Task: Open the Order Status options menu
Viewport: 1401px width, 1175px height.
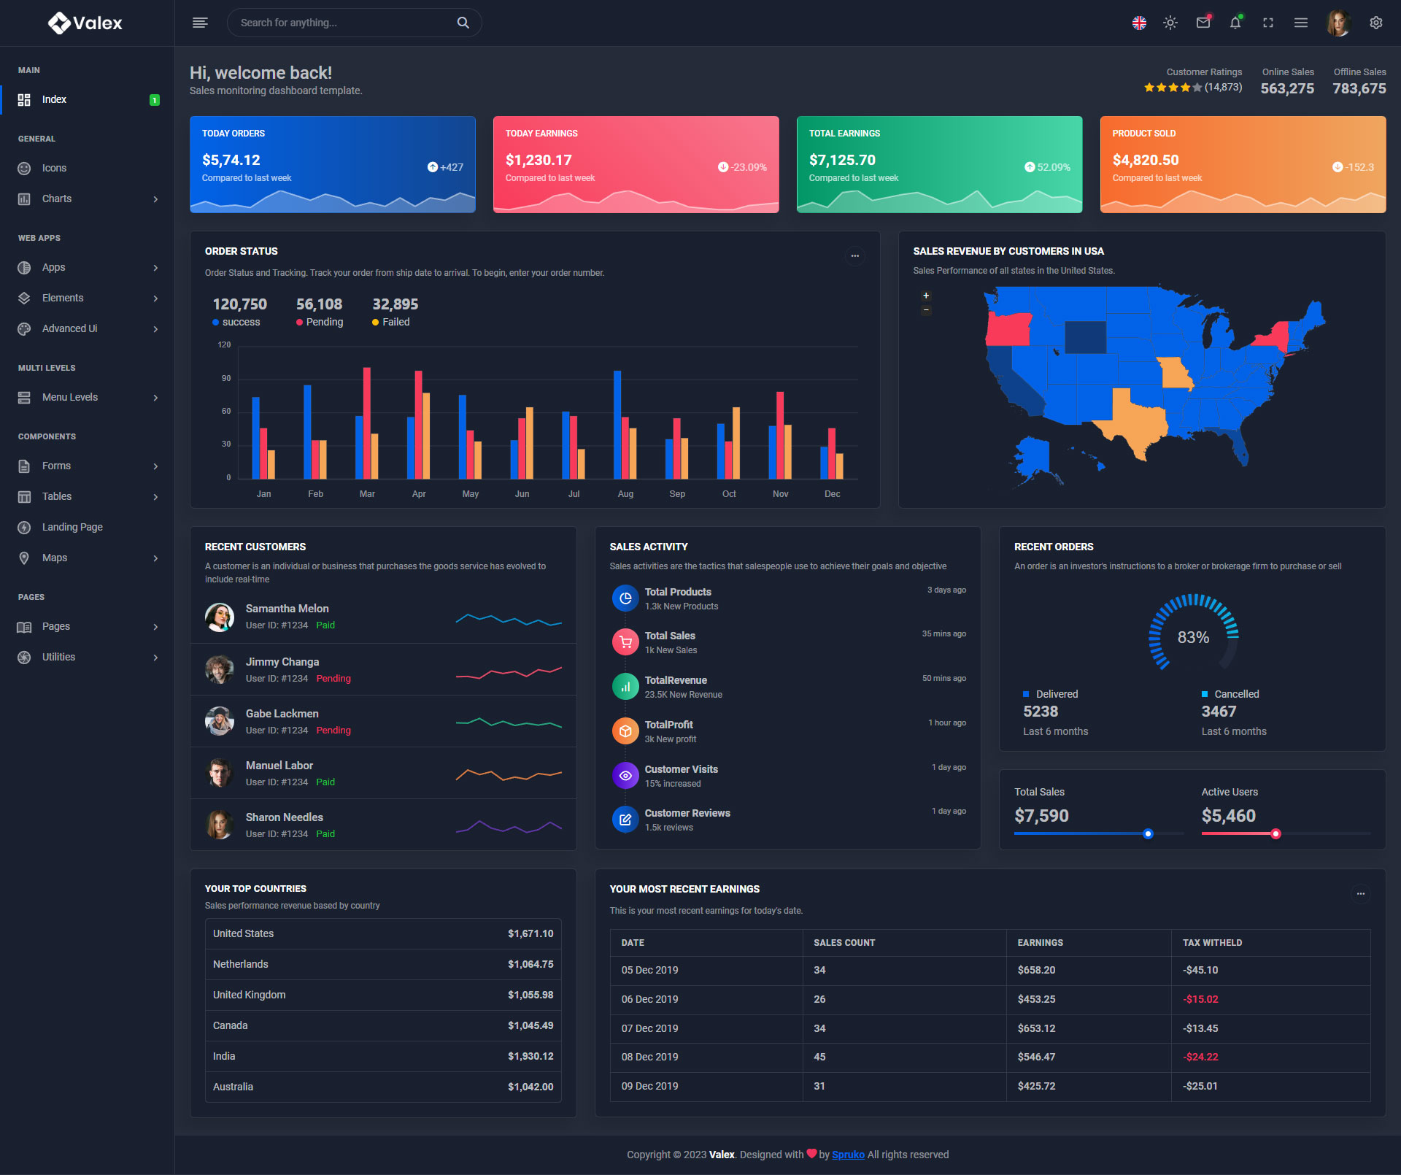Action: (x=854, y=256)
